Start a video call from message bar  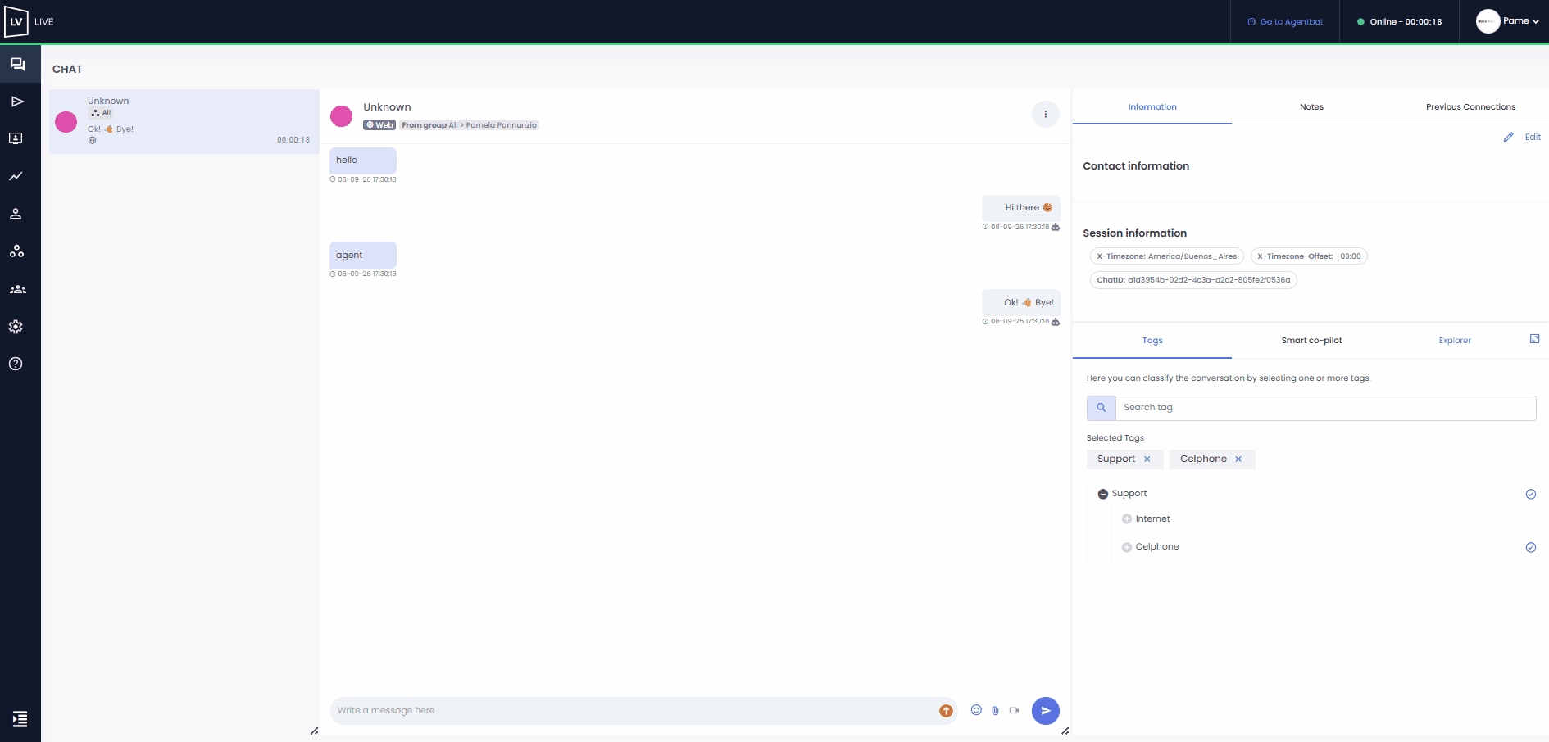(1014, 710)
